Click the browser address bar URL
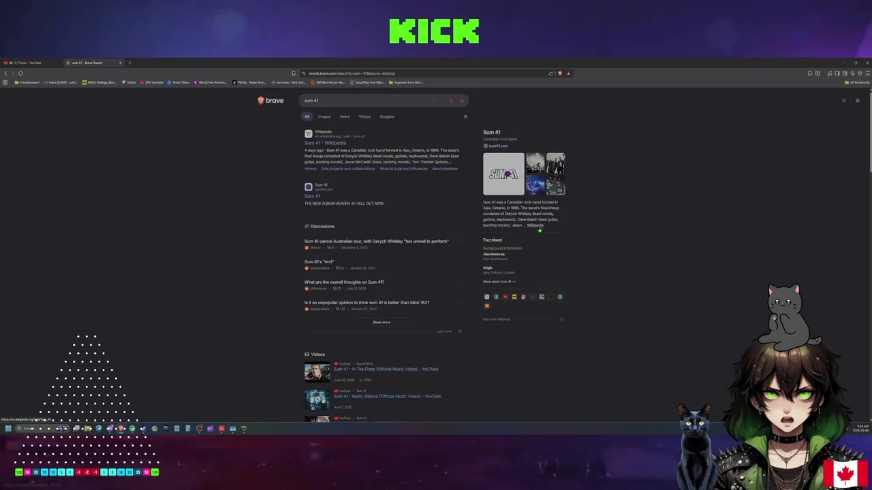Viewport: 872px width, 490px height. 352,73
